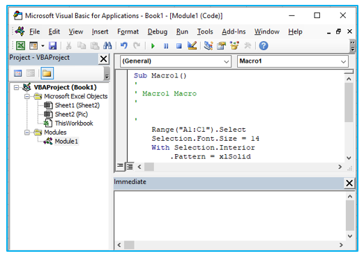Image resolution: width=364 pixels, height=258 pixels.
Task: Click the toolbar options overflow arrow
Action: coord(353,46)
